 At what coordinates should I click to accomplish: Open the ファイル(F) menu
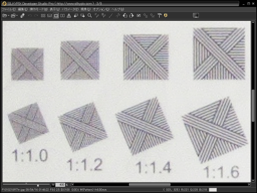coord(9,9)
